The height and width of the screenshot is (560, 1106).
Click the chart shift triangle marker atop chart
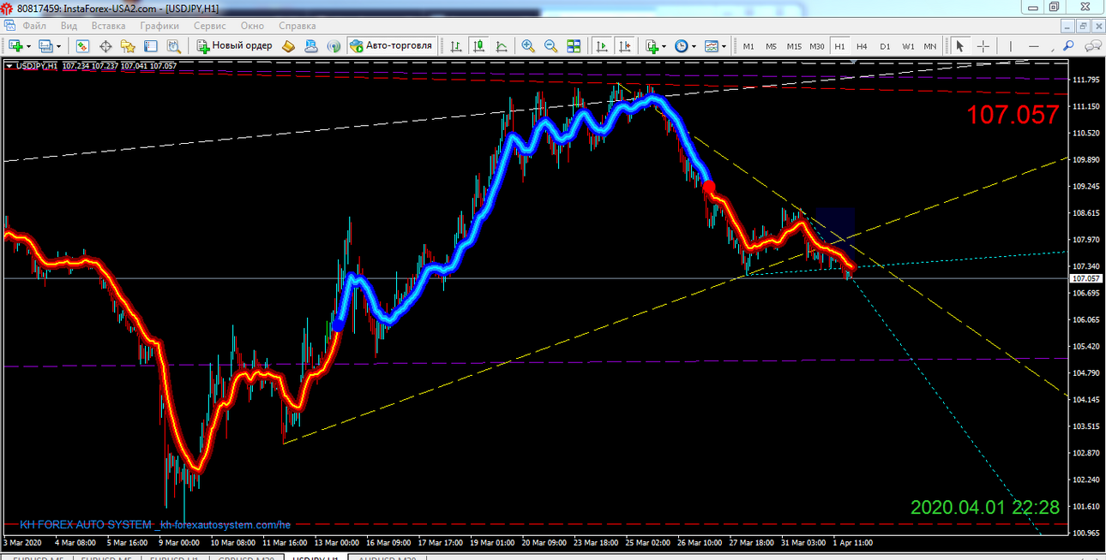(853, 62)
